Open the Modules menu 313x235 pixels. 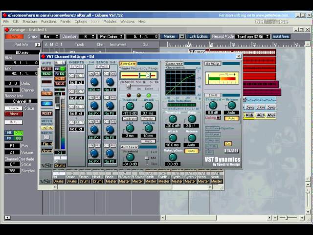[x=110, y=22]
